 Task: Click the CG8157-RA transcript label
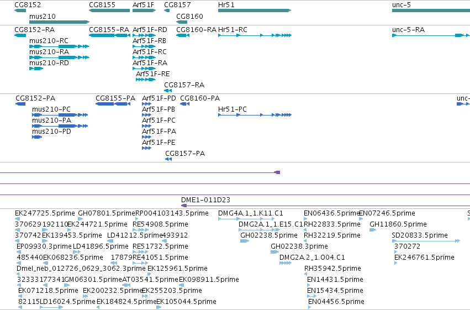pos(184,85)
